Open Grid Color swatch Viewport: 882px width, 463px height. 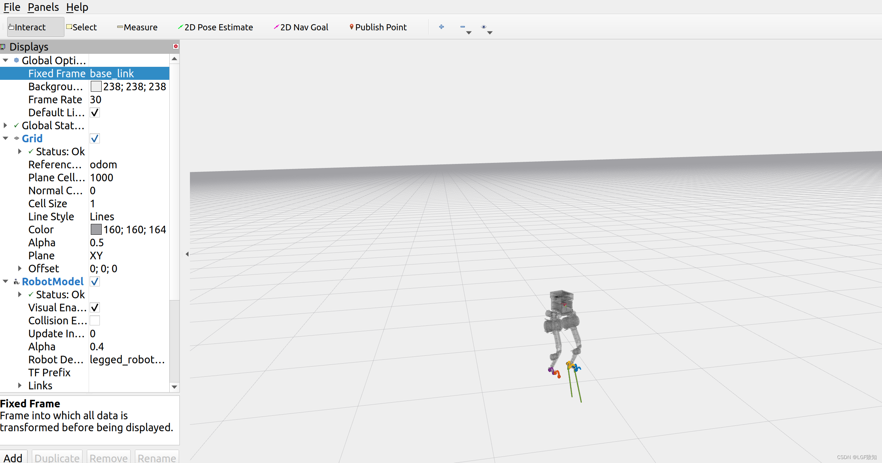click(96, 230)
